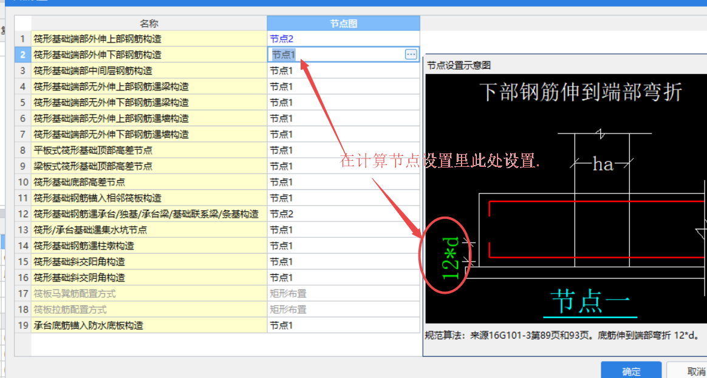Click diagram title 下部钢筋伸到端部弯折
Viewport: 707px width, 378px height.
click(581, 92)
